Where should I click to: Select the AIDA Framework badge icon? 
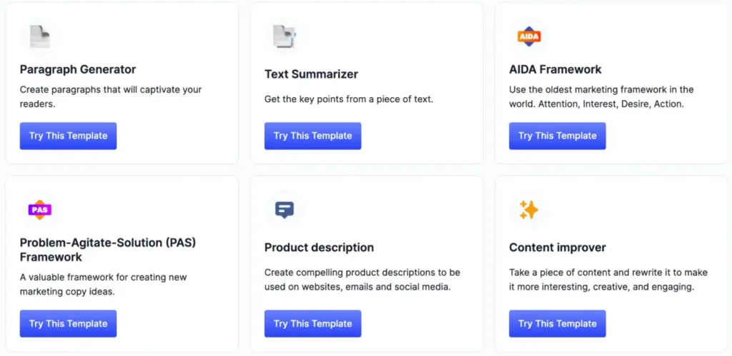coord(529,36)
